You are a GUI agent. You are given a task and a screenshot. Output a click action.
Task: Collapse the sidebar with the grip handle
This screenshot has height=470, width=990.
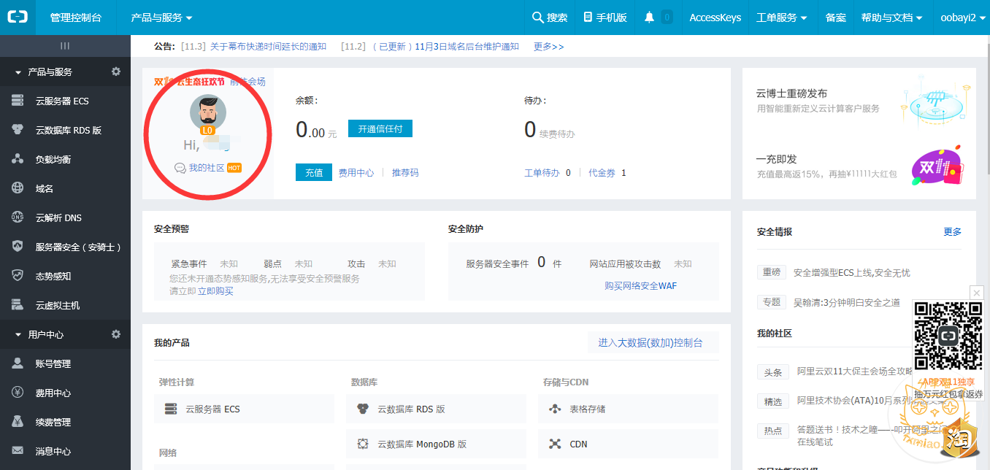(x=65, y=46)
